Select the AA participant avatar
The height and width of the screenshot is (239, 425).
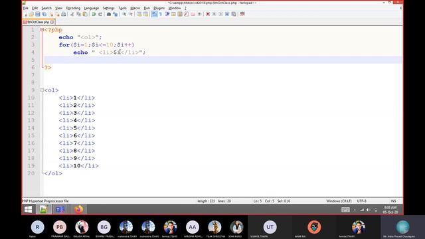tap(193, 227)
